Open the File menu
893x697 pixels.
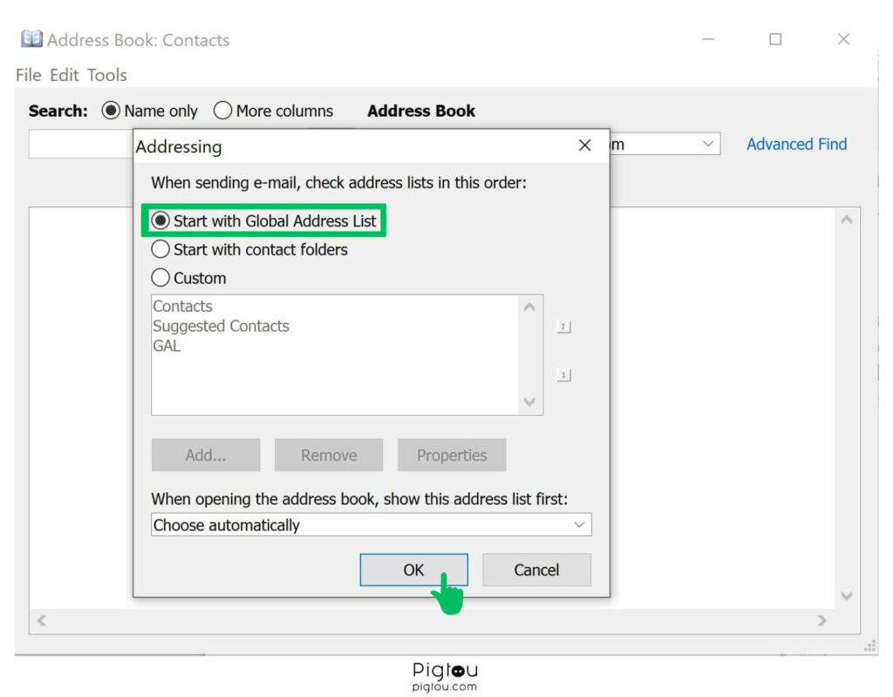coord(29,75)
